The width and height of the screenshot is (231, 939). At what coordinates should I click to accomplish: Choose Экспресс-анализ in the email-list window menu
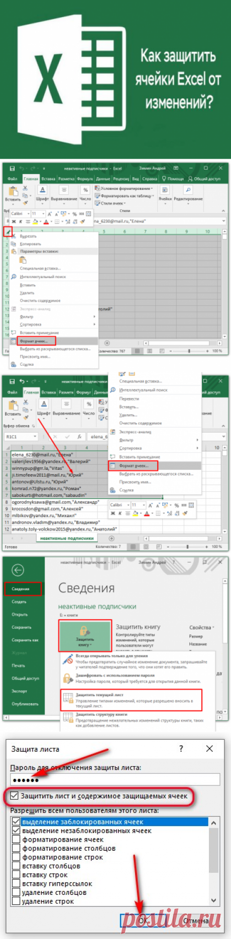(135, 432)
